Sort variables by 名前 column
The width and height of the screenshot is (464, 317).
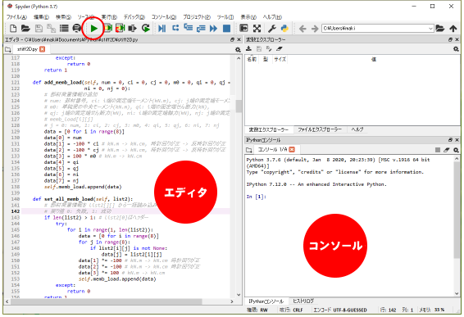coord(252,59)
